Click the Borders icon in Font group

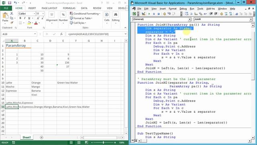point(20,23)
